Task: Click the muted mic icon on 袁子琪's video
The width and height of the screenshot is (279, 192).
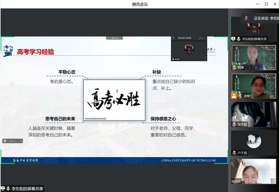Action: (x=234, y=124)
